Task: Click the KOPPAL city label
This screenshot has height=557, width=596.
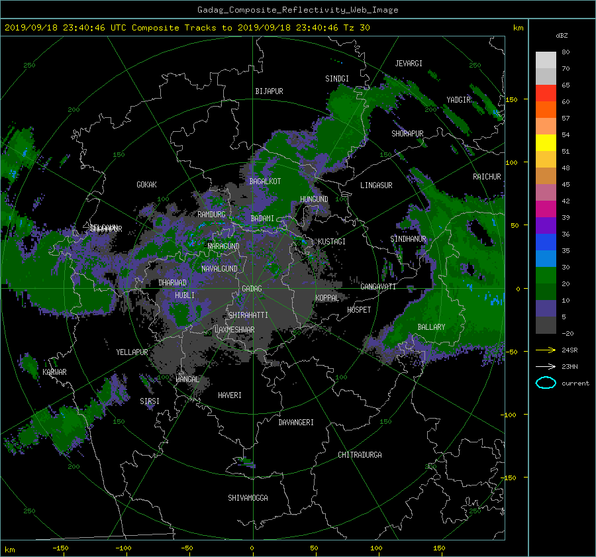Action: coord(327,298)
